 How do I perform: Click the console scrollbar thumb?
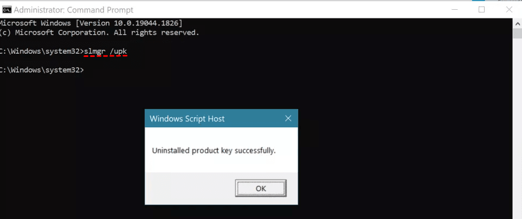tap(518, 34)
